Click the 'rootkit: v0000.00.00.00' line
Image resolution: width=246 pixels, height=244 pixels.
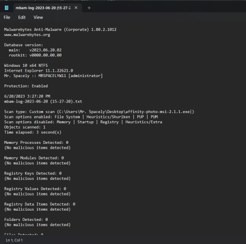click(35, 55)
